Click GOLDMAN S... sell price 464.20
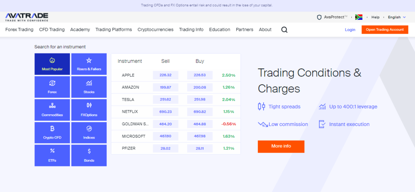Viewport: 415px width, 192px height. pyautogui.click(x=165, y=124)
